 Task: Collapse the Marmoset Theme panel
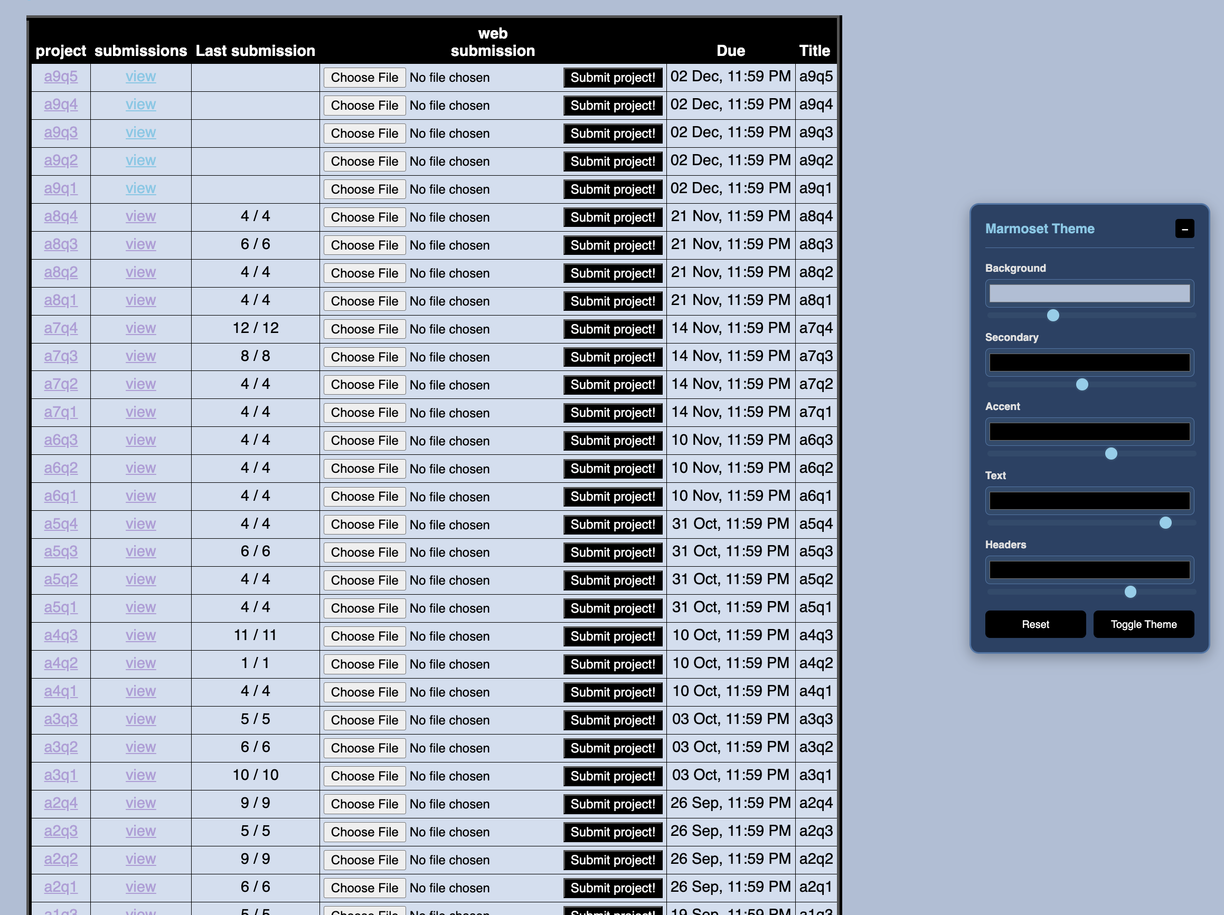pyautogui.click(x=1184, y=228)
